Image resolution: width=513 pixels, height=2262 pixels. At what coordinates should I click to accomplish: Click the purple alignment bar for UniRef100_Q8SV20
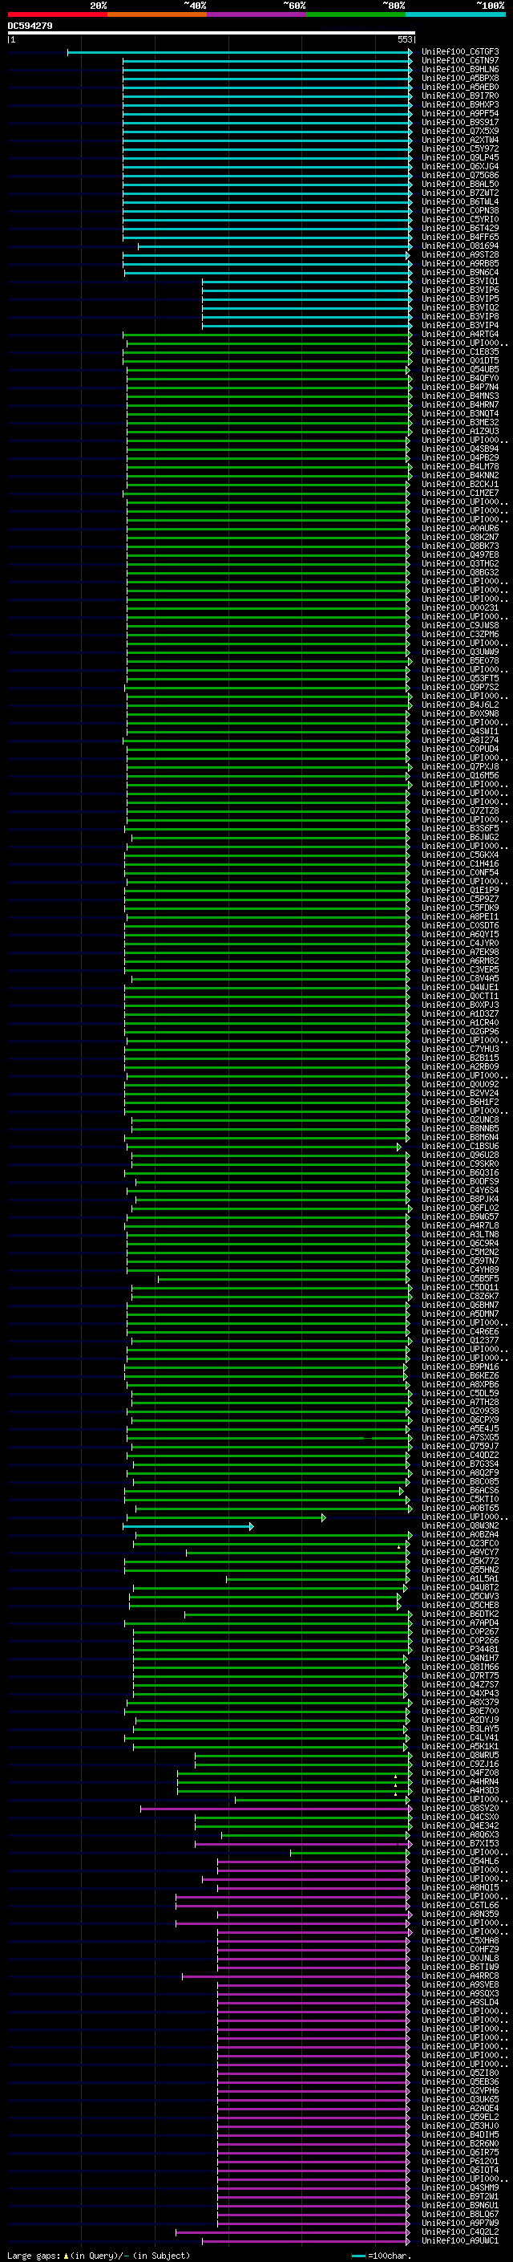[x=276, y=1809]
